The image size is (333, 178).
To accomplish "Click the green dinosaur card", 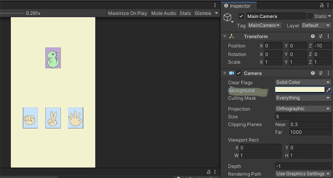I will [53, 58].
